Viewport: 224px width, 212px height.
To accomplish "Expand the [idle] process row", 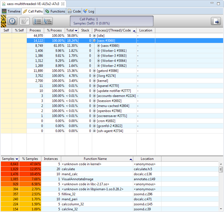I will point(94,36).
